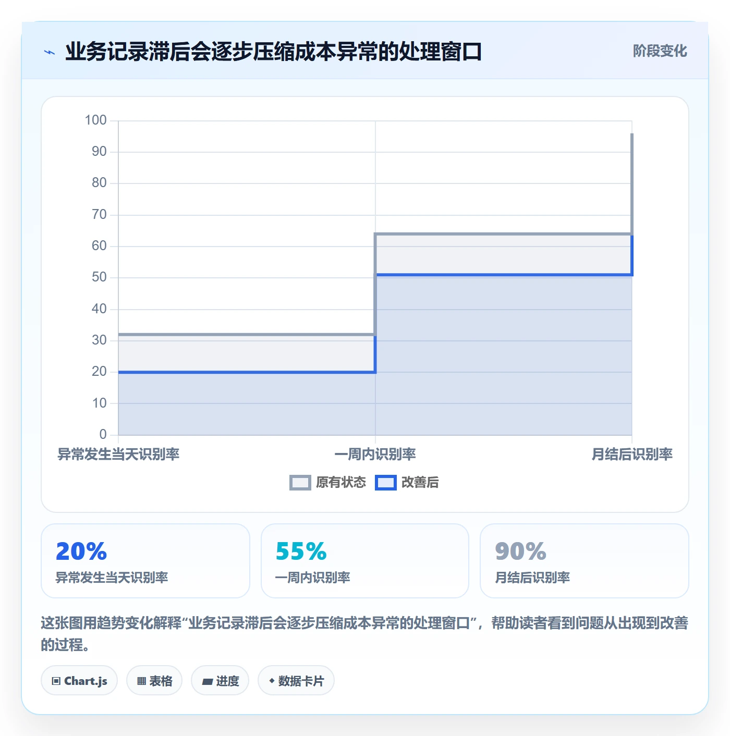
Task: Click the 90% stat value
Action: click(x=520, y=551)
